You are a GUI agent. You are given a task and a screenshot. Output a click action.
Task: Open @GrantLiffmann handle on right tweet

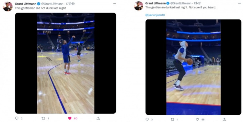[181, 3]
